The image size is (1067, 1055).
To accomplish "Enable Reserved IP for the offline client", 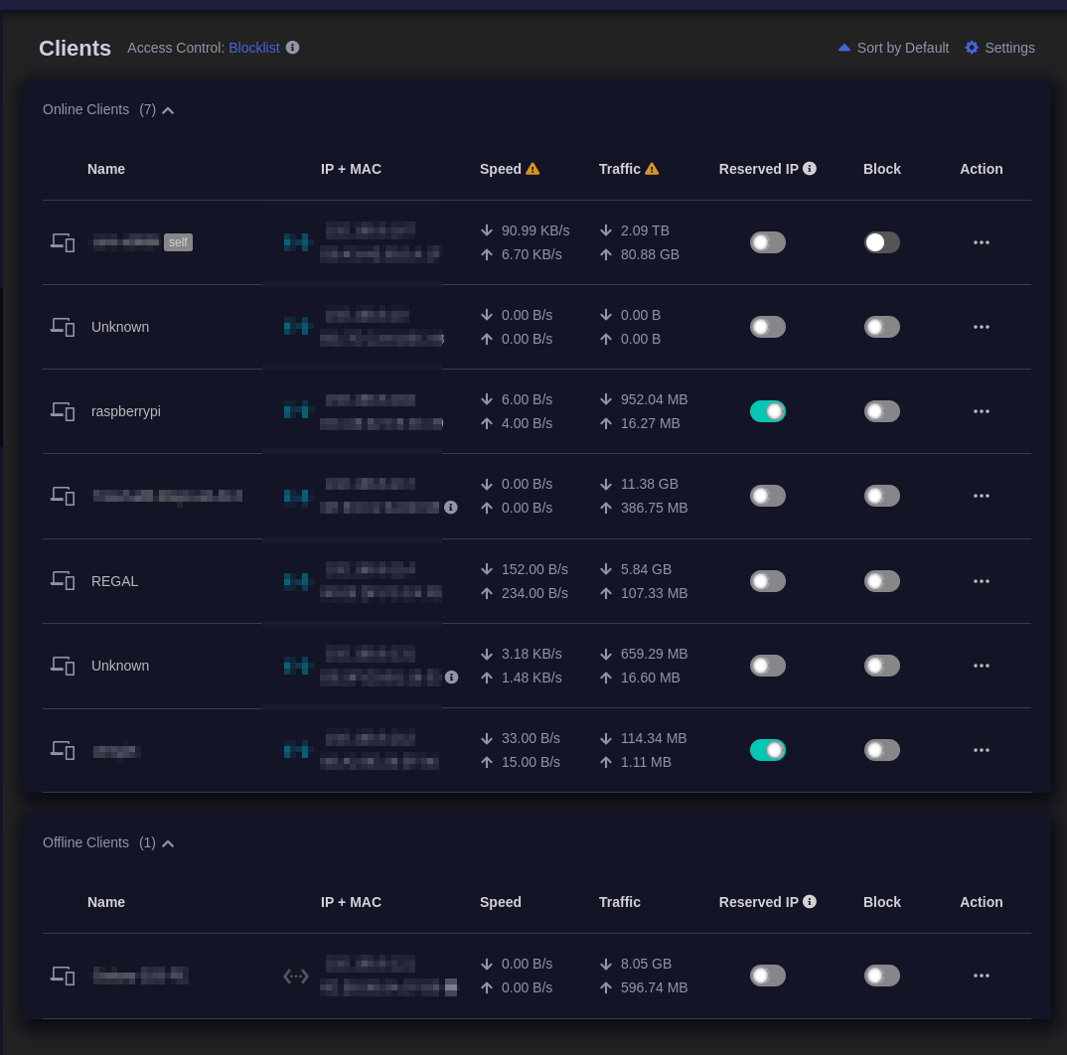I will click(768, 976).
